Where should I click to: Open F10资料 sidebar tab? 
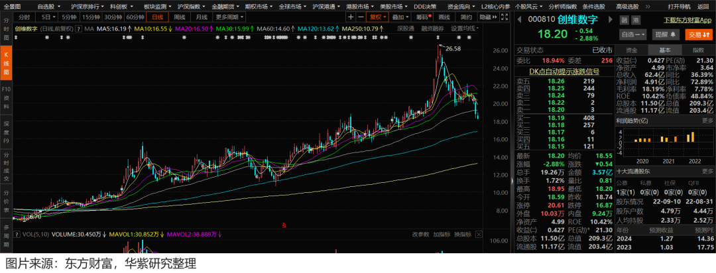click(7, 99)
